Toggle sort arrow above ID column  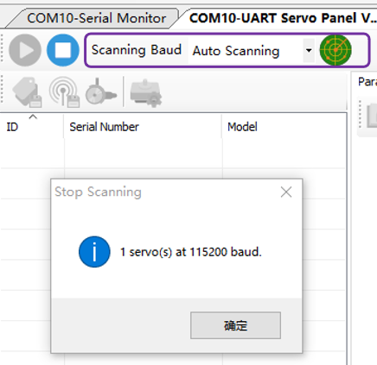[33, 116]
